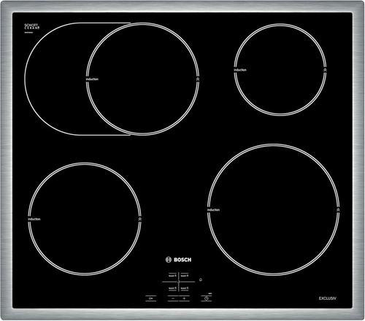Viewport: 365px width, 321px height.
Task: Tap the timer clock touch control
Action: [x=207, y=298]
